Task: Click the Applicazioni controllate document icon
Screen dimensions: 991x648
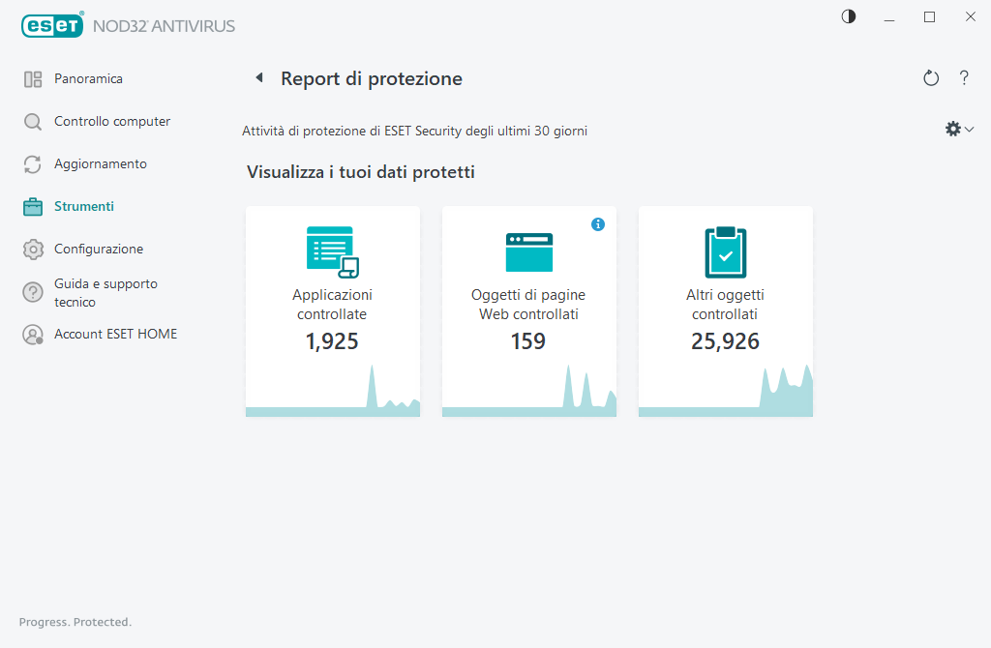Action: [333, 250]
